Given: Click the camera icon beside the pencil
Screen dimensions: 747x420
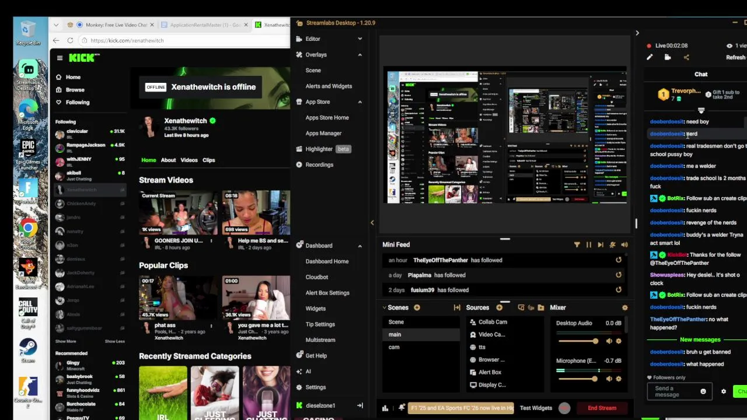Looking at the screenshot, I should [668, 57].
